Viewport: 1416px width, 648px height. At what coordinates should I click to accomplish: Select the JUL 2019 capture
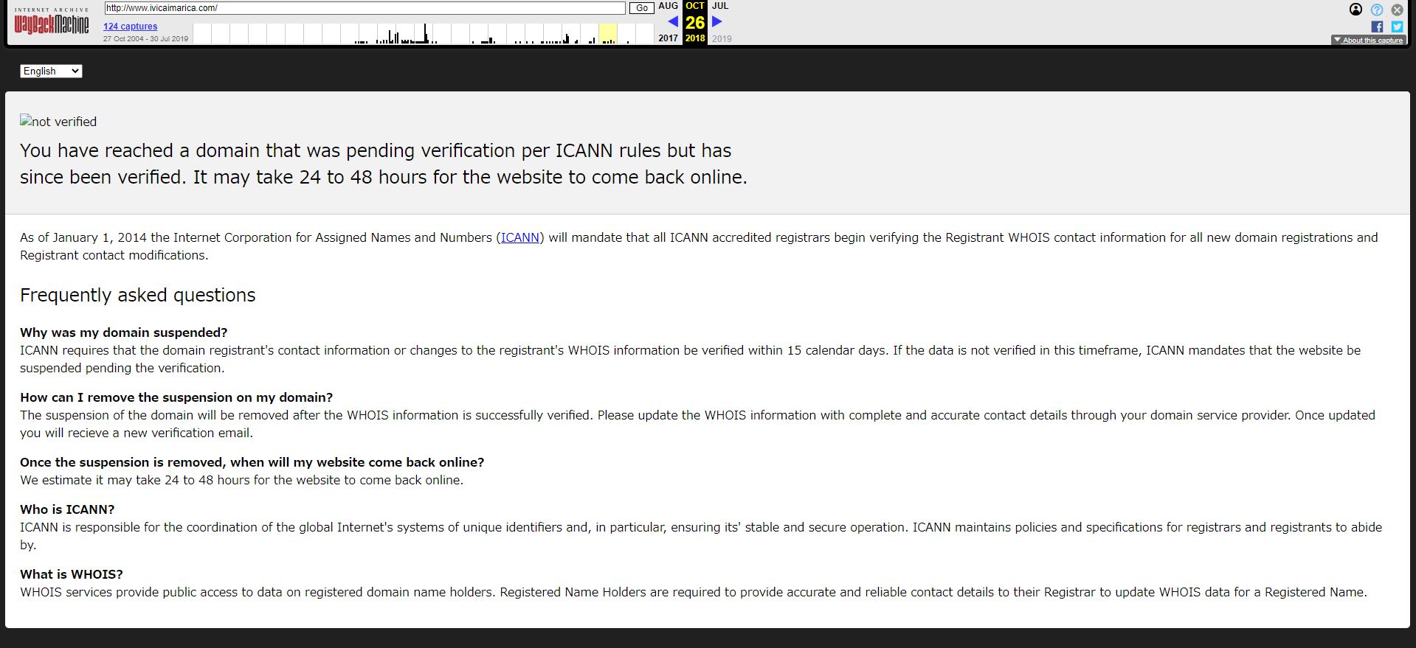click(x=720, y=6)
